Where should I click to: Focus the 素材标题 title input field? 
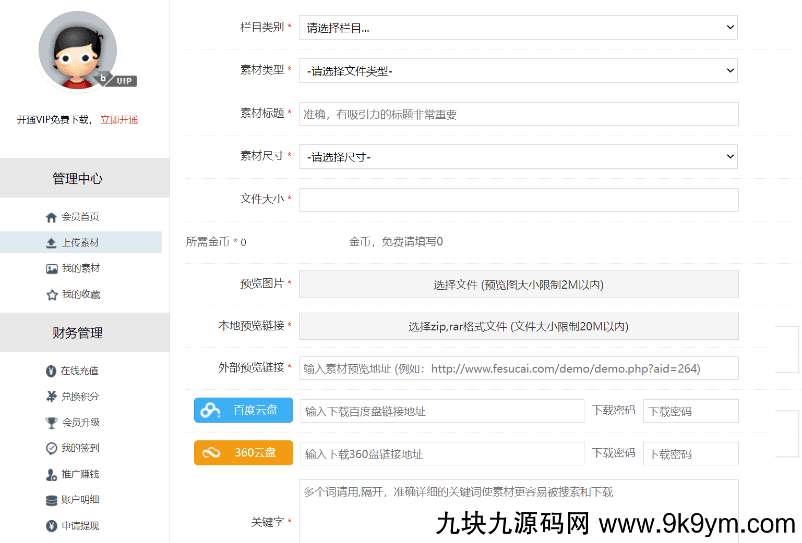pyautogui.click(x=518, y=114)
